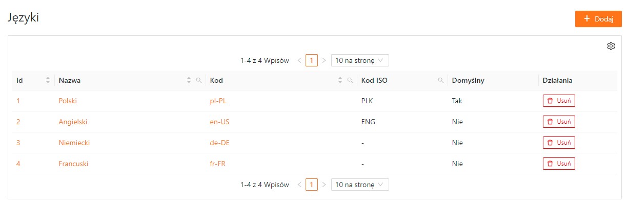
Task: Sort table by Kod column arrows
Action: coord(340,80)
